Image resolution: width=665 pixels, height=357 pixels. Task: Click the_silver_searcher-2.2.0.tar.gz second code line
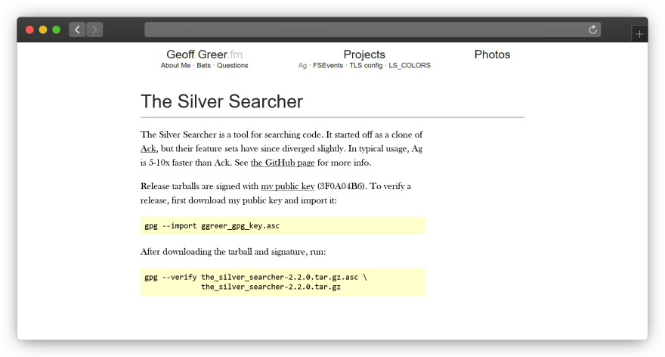point(271,287)
